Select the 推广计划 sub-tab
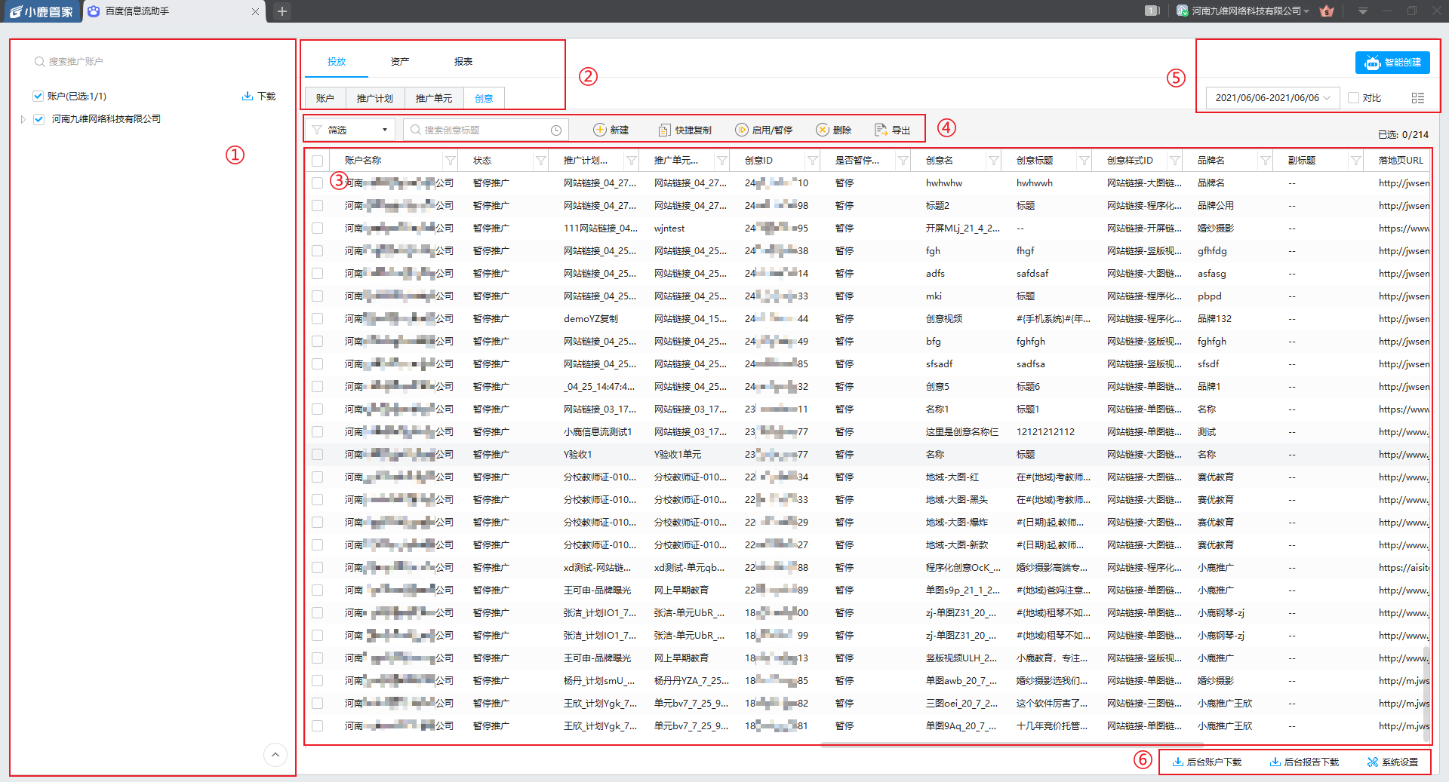Image resolution: width=1449 pixels, height=782 pixels. click(375, 98)
